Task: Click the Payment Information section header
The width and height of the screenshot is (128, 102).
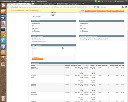Action: [x=53, y=36]
